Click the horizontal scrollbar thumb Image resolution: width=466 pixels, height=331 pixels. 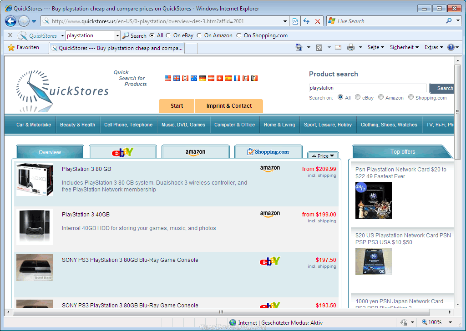tap(221, 312)
